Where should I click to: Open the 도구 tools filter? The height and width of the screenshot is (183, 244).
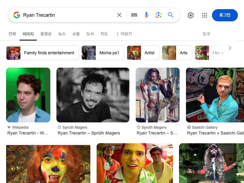pos(206,34)
